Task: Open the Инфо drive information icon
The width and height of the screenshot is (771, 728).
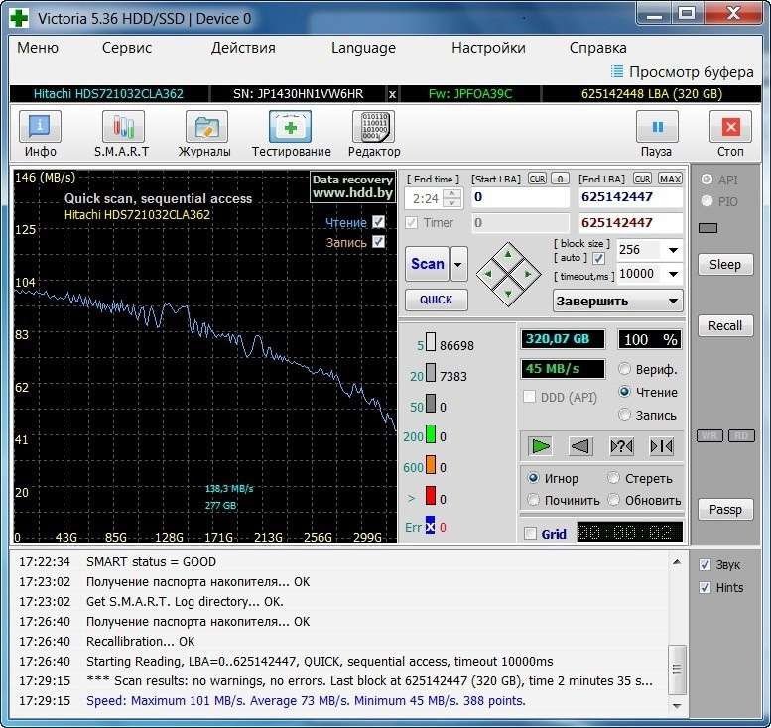Action: tap(41, 127)
